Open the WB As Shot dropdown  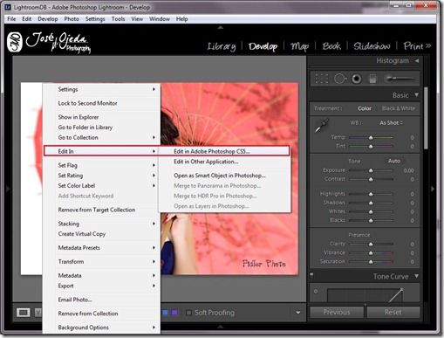coord(391,123)
